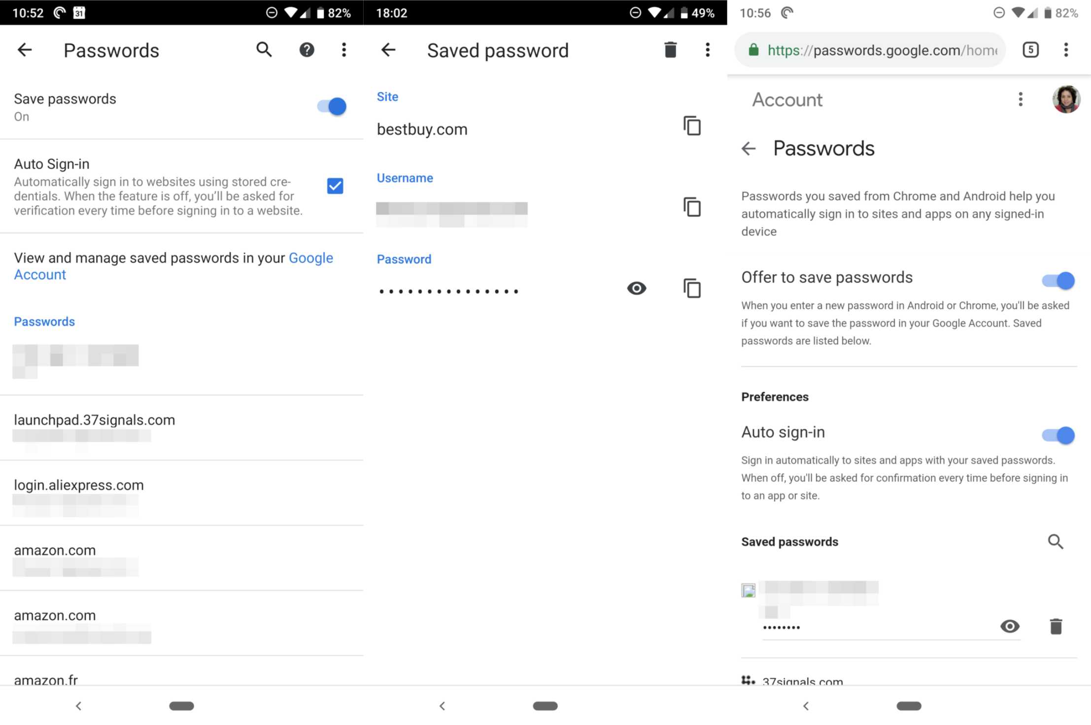Viewport: 1091px width, 725px height.
Task: Reveal the bestbuy.com password with eye icon
Action: point(636,288)
